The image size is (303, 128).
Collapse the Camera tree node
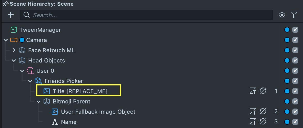[x=6, y=40]
